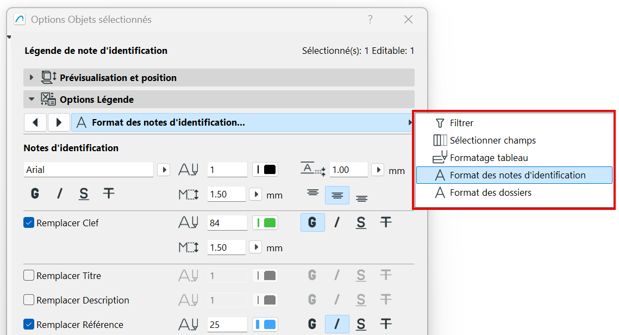The image size is (619, 335).
Task: Toggle italic for Remplacer Référence row
Action: click(x=337, y=325)
